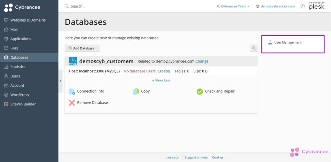This screenshot has height=162, width=331.
Task: Click the Account icon in sidebar
Action: coord(6,85)
